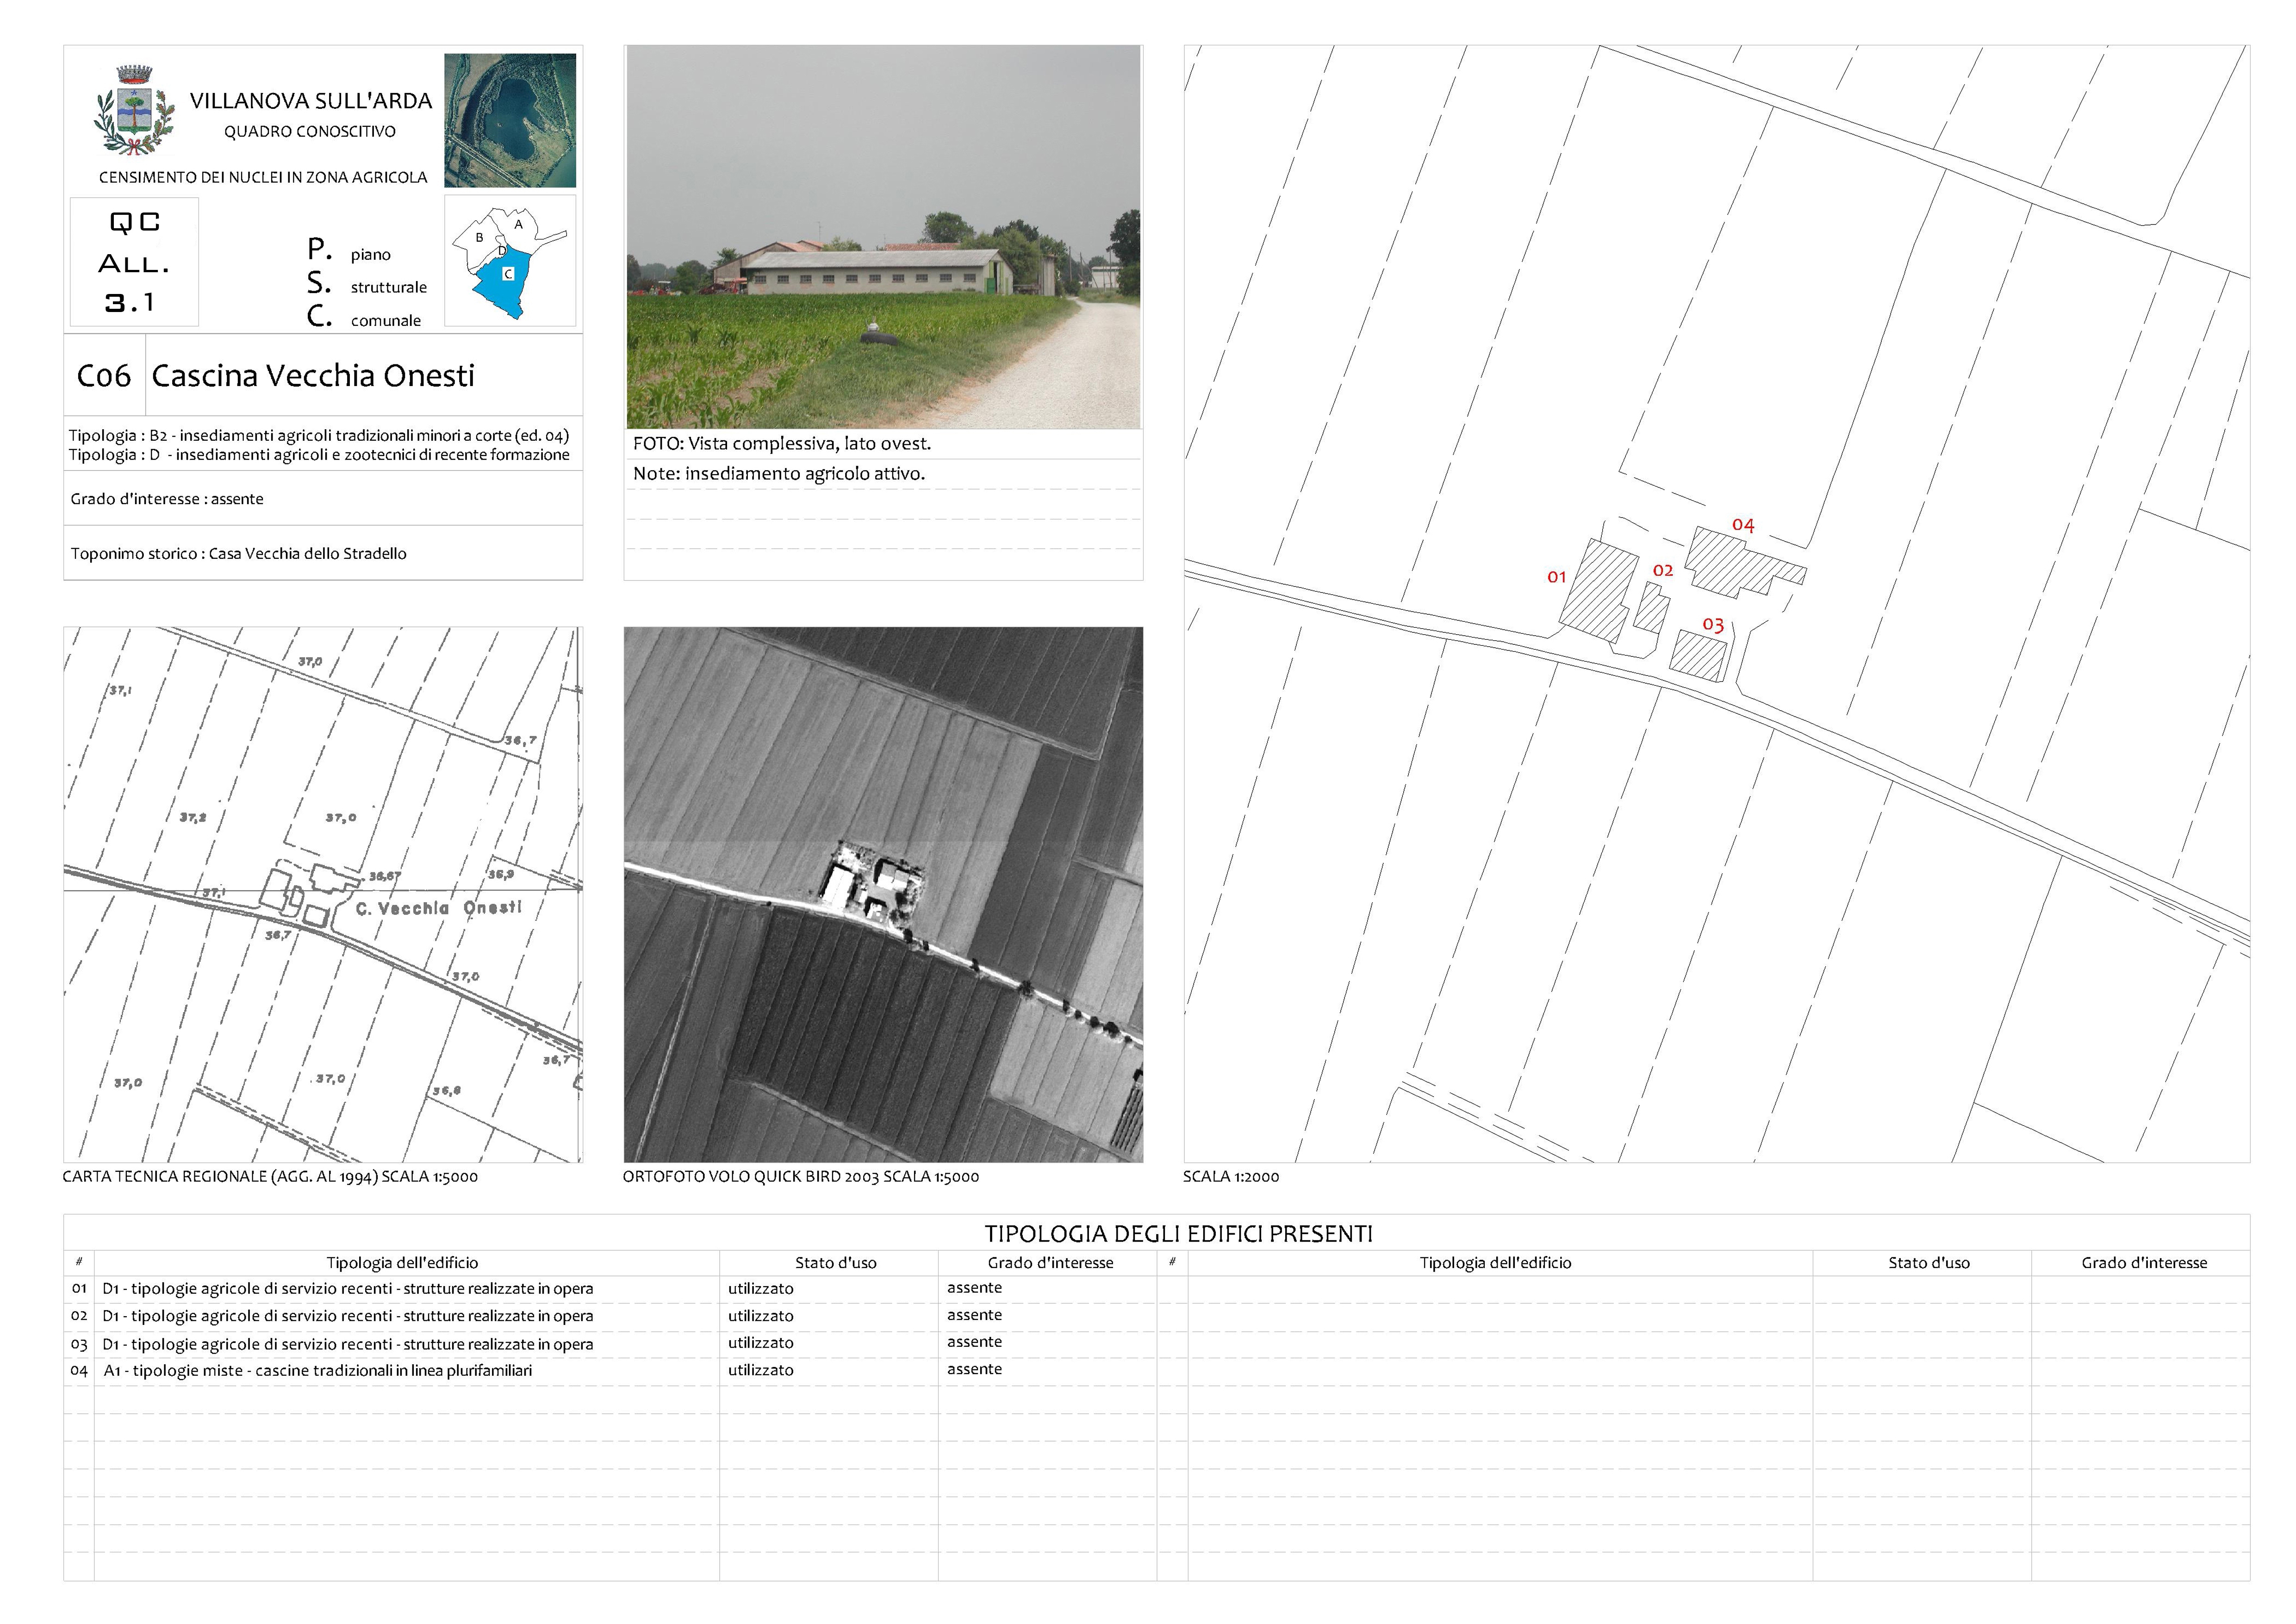This screenshot has width=2296, height=1624.
Task: Click caption 'FOTO: Vista complessiva, lato ovest.'
Action: point(782,443)
